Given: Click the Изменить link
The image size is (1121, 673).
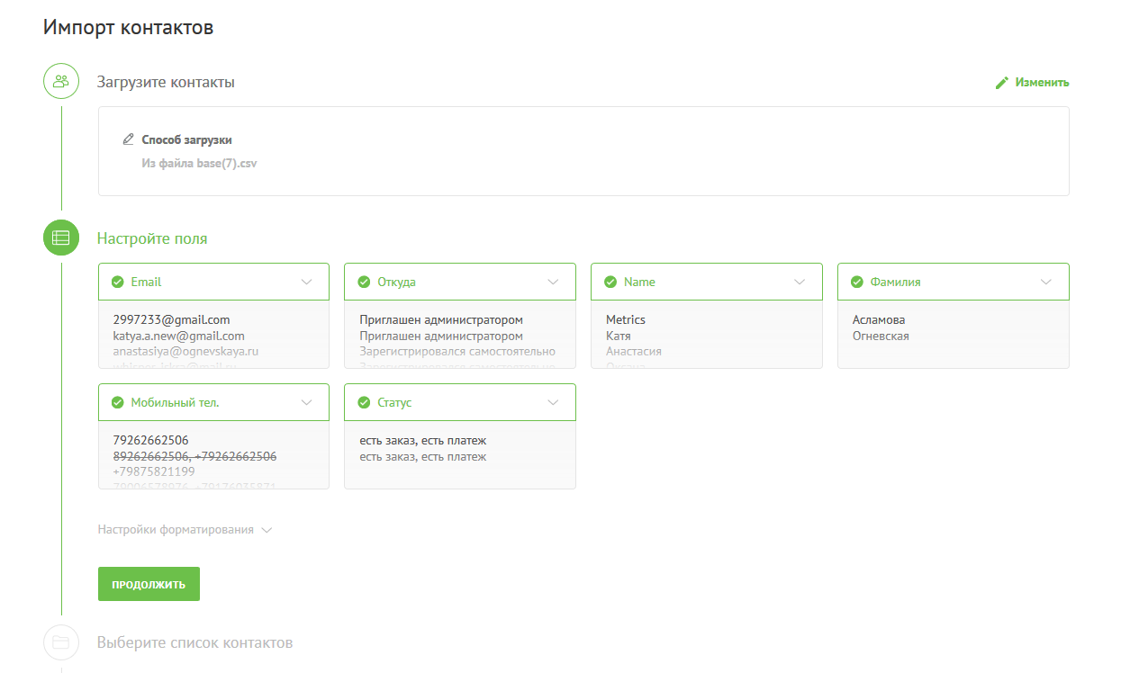Looking at the screenshot, I should [1042, 83].
